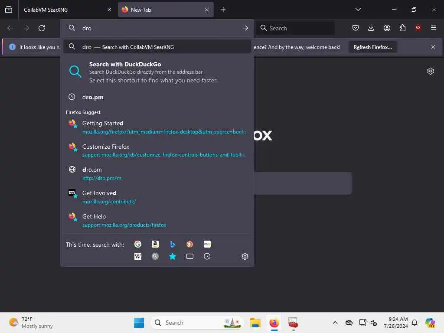The image size is (444, 333).
Task: Click the OneDrive cloud tray icon
Action: pyautogui.click(x=349, y=323)
